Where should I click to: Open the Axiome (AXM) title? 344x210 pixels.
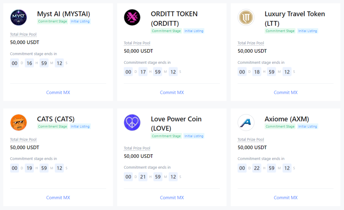pyautogui.click(x=287, y=119)
